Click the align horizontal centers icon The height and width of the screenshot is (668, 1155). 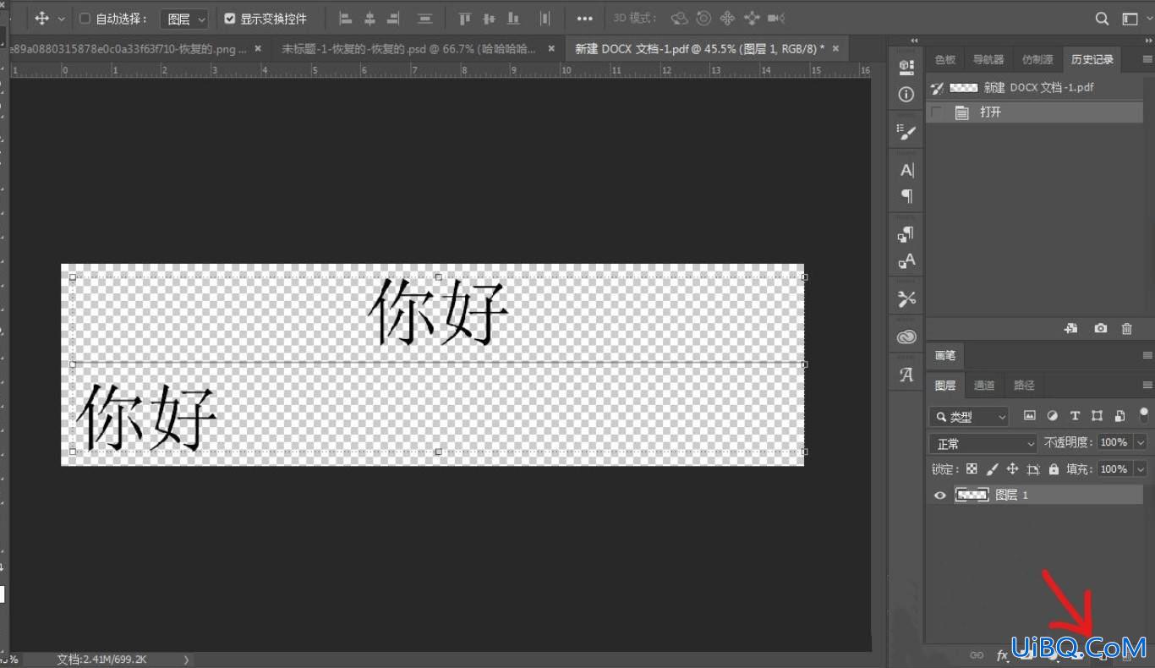pos(369,18)
